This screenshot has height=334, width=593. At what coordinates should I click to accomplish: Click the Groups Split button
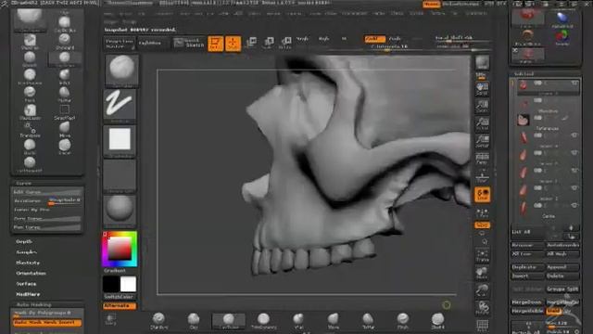(562, 289)
